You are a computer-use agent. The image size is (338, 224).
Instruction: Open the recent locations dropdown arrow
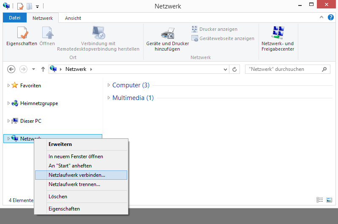pos(33,69)
